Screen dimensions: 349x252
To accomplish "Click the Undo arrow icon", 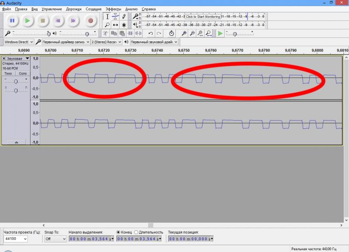I will pyautogui.click(x=151, y=33).
